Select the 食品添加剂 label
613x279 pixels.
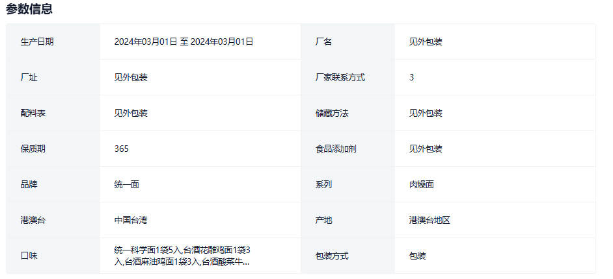tap(336, 149)
